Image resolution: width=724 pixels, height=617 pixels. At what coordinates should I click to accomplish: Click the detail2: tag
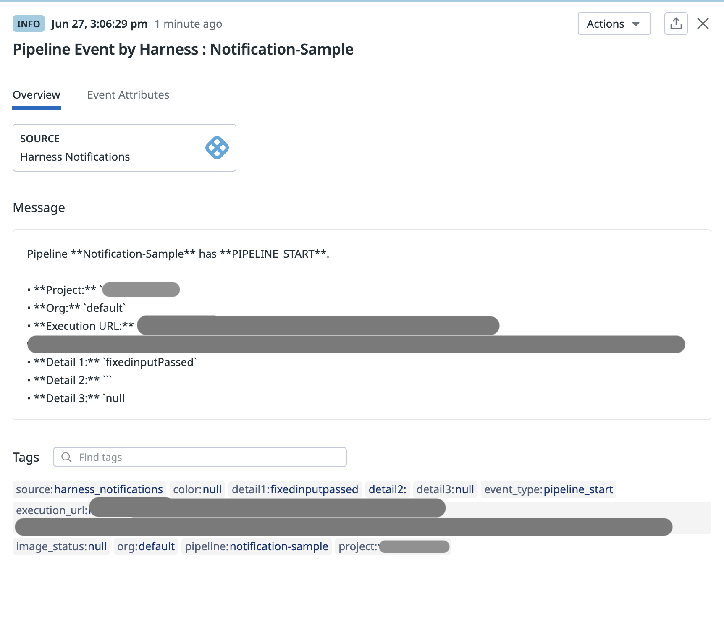[x=387, y=489]
